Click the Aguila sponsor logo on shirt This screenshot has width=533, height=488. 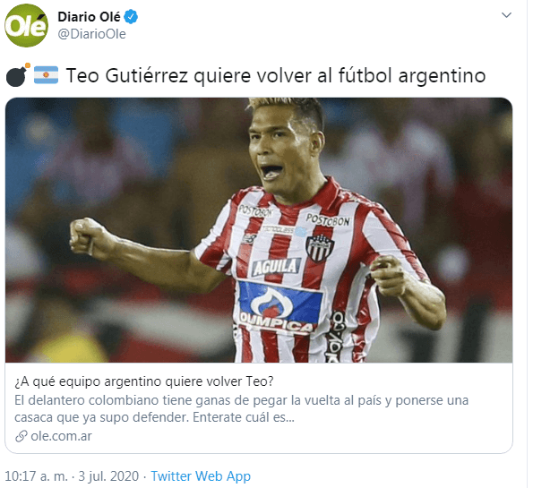point(276,267)
